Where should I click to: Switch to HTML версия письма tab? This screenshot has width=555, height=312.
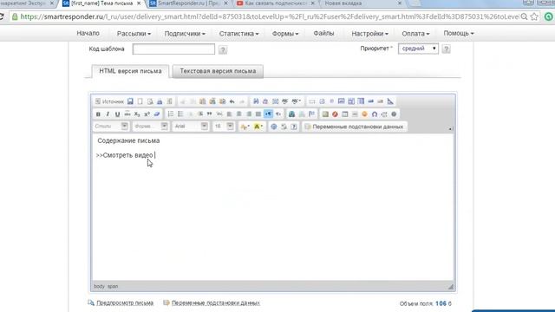pyautogui.click(x=130, y=71)
